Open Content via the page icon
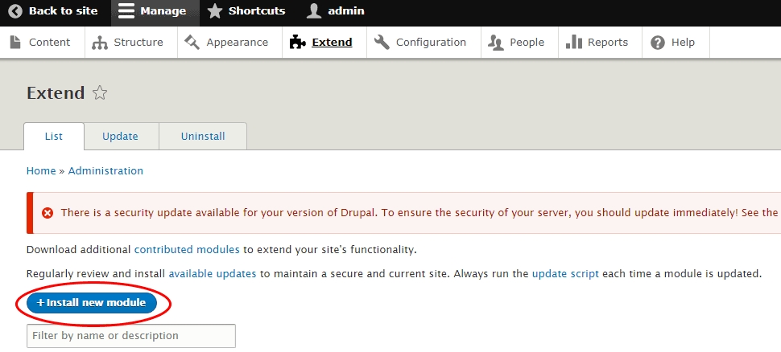The height and width of the screenshot is (352, 781). coord(15,42)
